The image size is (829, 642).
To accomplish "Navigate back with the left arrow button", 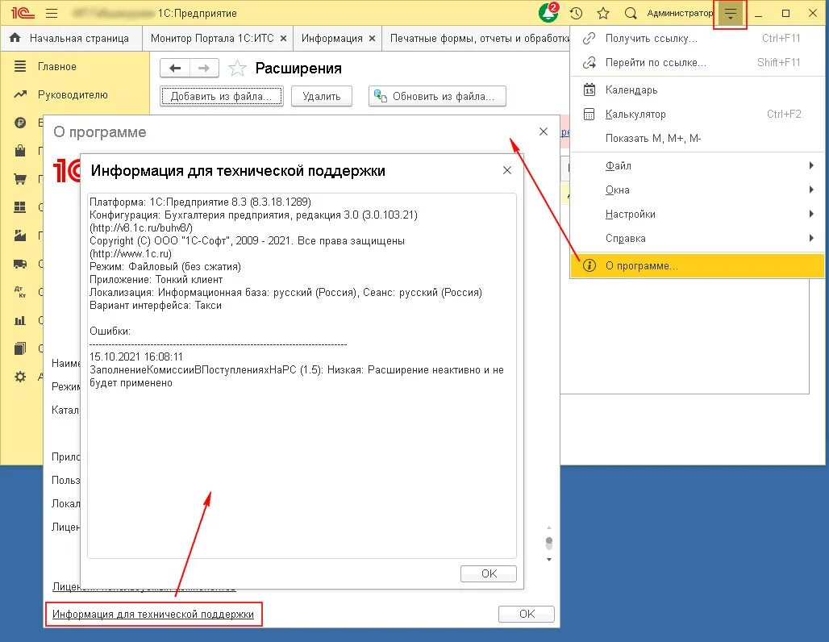I will pyautogui.click(x=175, y=69).
